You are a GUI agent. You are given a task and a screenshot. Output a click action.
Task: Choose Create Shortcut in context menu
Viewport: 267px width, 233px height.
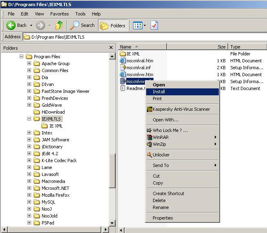tap(182, 193)
